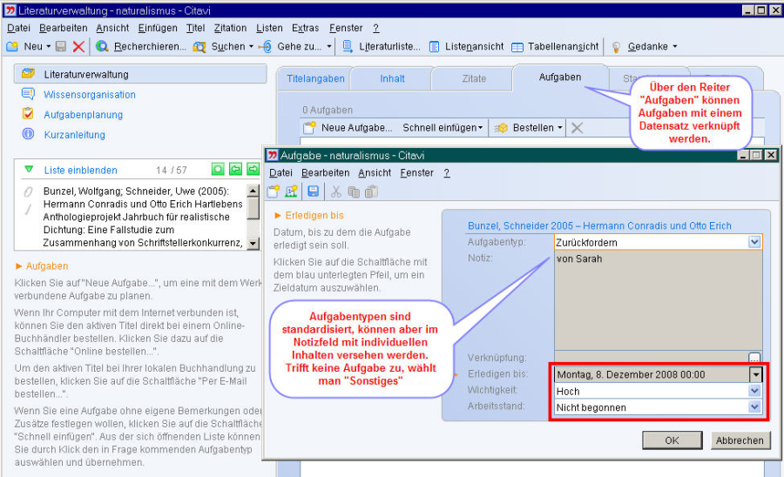Click Neue Aufgabe in the tasks toolbar

click(348, 128)
